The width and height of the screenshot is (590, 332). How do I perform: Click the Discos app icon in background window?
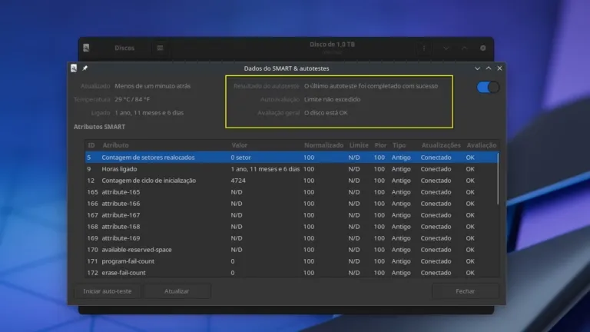point(86,48)
